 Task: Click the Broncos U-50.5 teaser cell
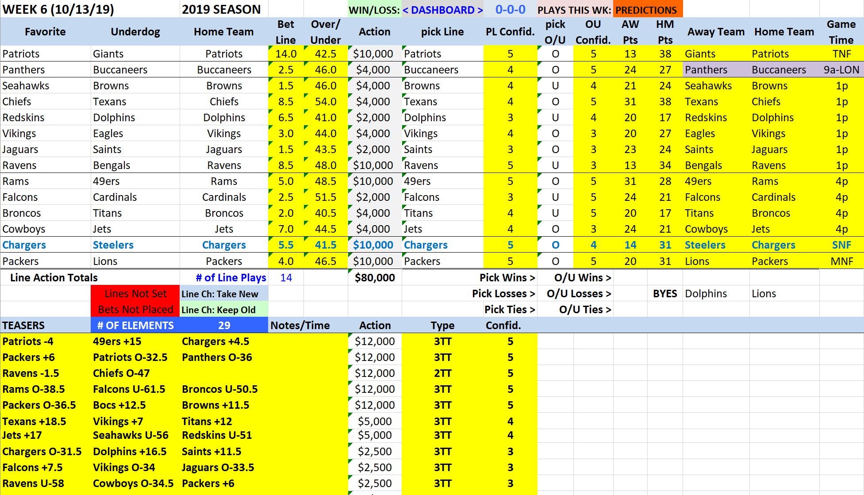(x=224, y=389)
